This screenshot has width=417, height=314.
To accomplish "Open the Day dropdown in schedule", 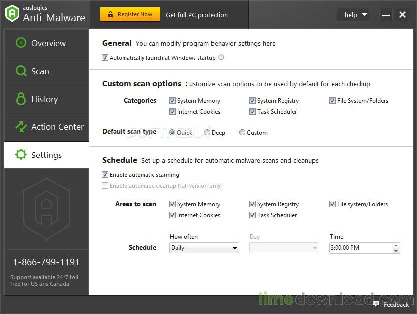I will (x=284, y=248).
